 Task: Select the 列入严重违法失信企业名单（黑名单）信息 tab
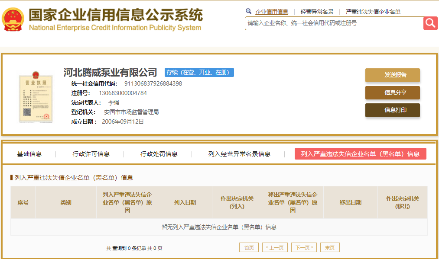(360, 154)
